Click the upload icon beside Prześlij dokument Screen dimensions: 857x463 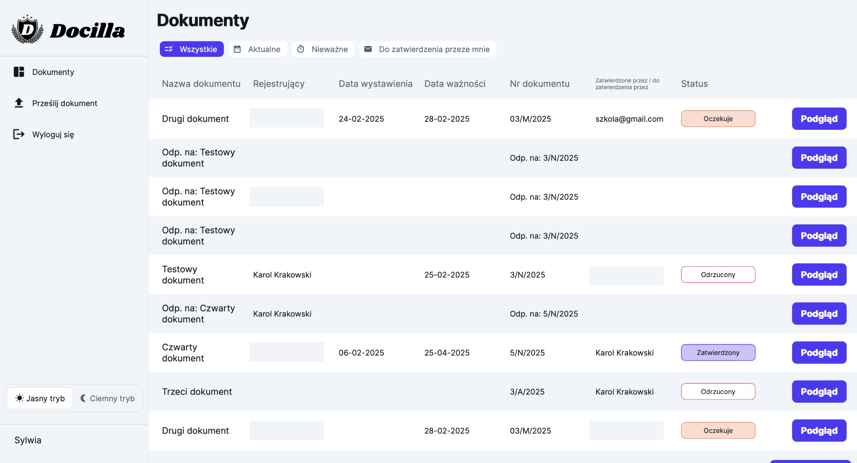pyautogui.click(x=19, y=103)
